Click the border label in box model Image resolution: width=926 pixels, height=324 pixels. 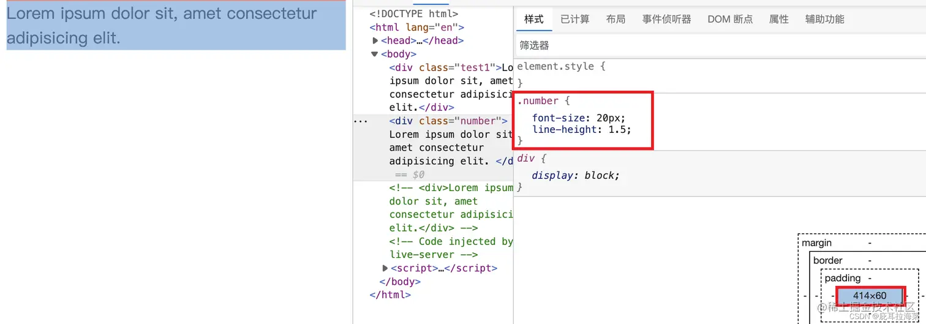[828, 260]
